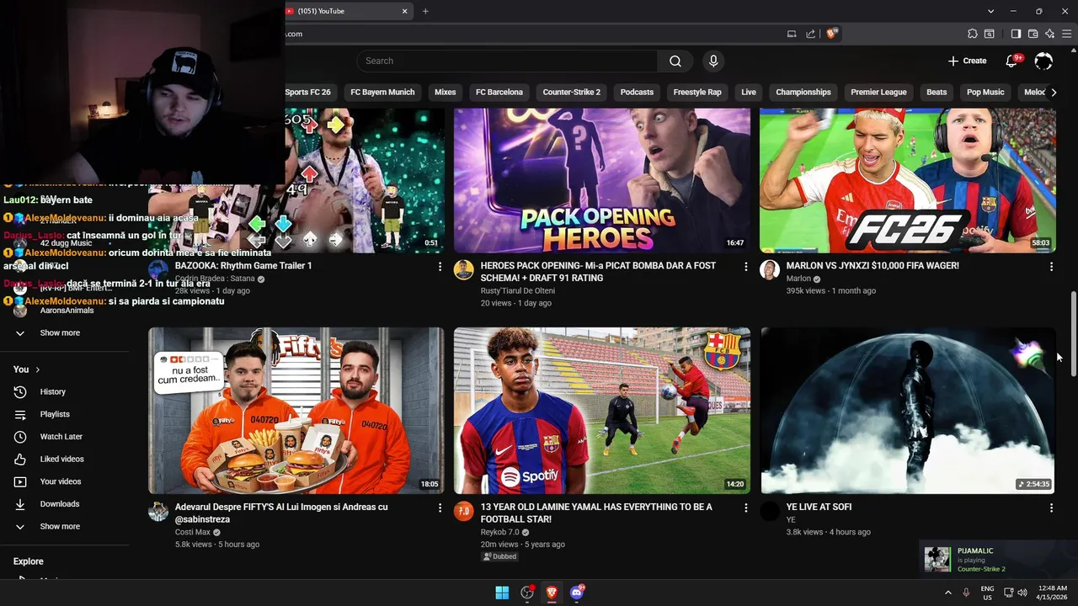The image size is (1078, 606).
Task: Focus the YouTube search field
Action: tap(507, 61)
